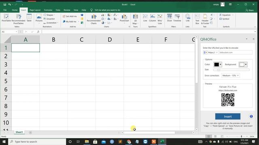Screen dimensions: 259x145
Task: Open Header & Footer
Action: tap(205, 19)
